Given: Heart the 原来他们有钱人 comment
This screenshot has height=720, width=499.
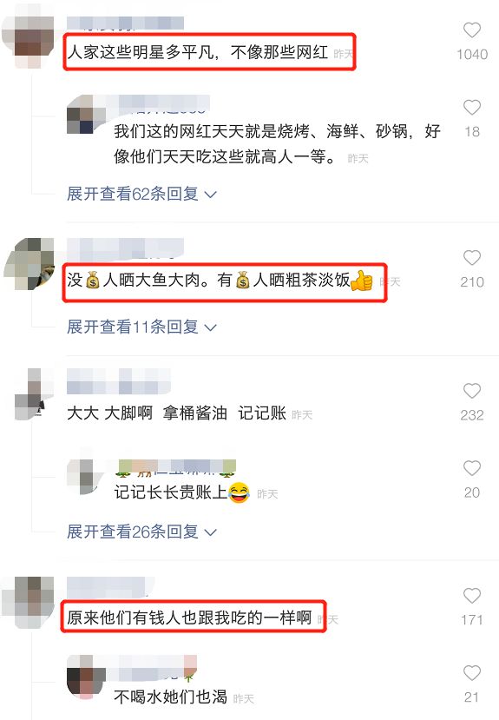Looking at the screenshot, I should pyautogui.click(x=472, y=596).
